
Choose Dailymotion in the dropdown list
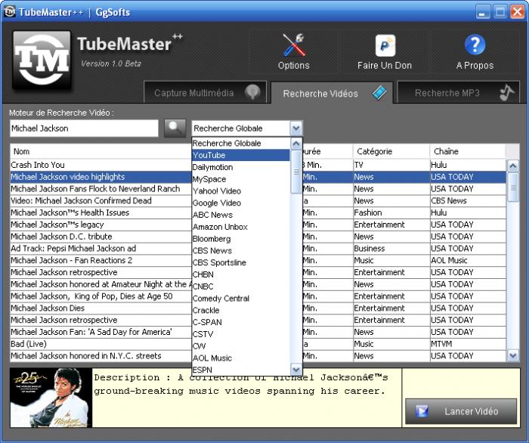click(241, 167)
